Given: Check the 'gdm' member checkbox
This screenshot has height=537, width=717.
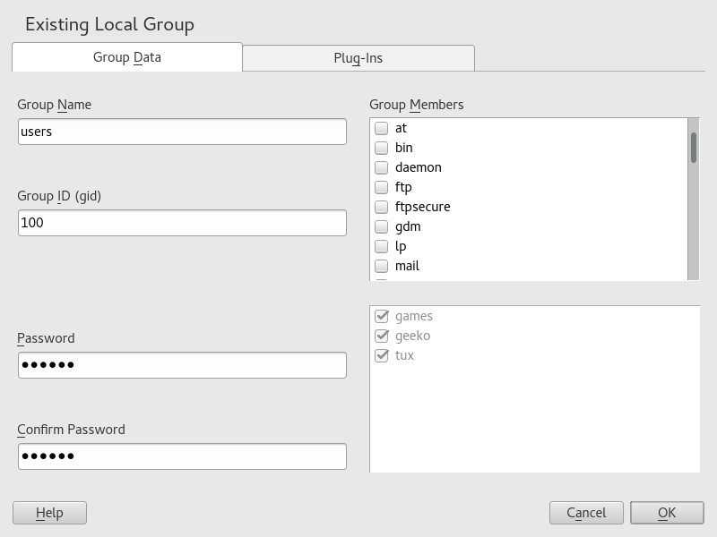Looking at the screenshot, I should coord(381,226).
